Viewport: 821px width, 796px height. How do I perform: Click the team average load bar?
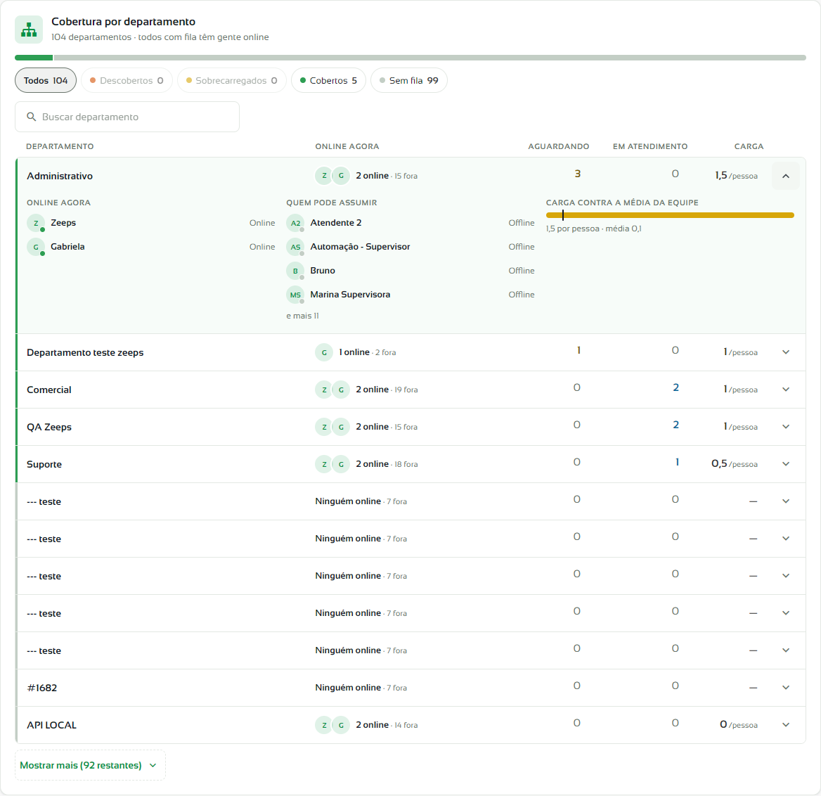(670, 215)
